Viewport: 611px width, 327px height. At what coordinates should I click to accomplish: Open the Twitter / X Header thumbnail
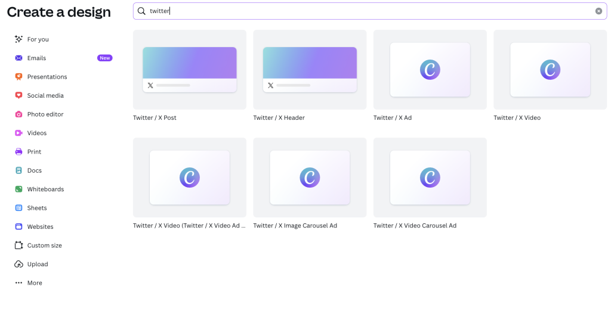[x=310, y=70]
